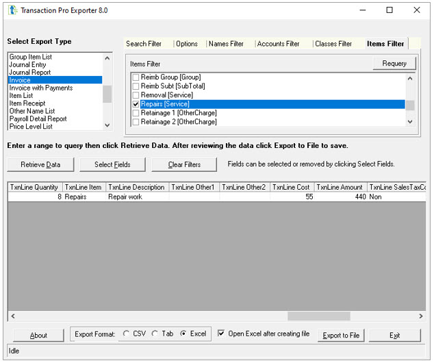Click the TxnLine Quantity column header
This screenshot has width=434, height=363.
click(x=35, y=188)
